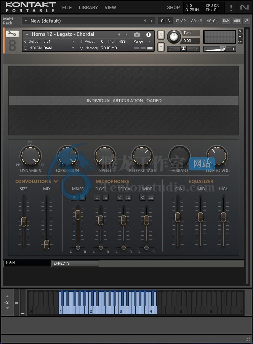Switch to the EFFECTS tab

75,263
